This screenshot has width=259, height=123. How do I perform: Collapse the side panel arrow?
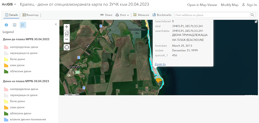[x=56, y=24]
